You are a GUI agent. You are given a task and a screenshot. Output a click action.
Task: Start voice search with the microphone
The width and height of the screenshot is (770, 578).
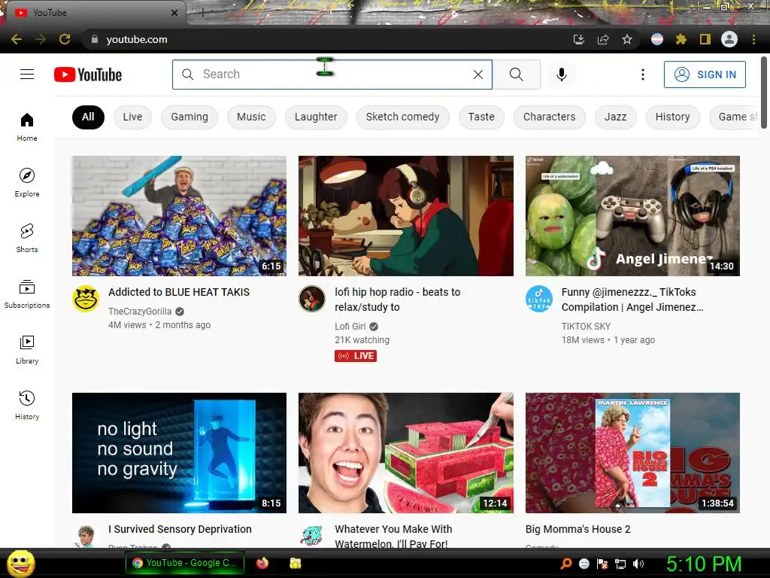[x=561, y=75]
